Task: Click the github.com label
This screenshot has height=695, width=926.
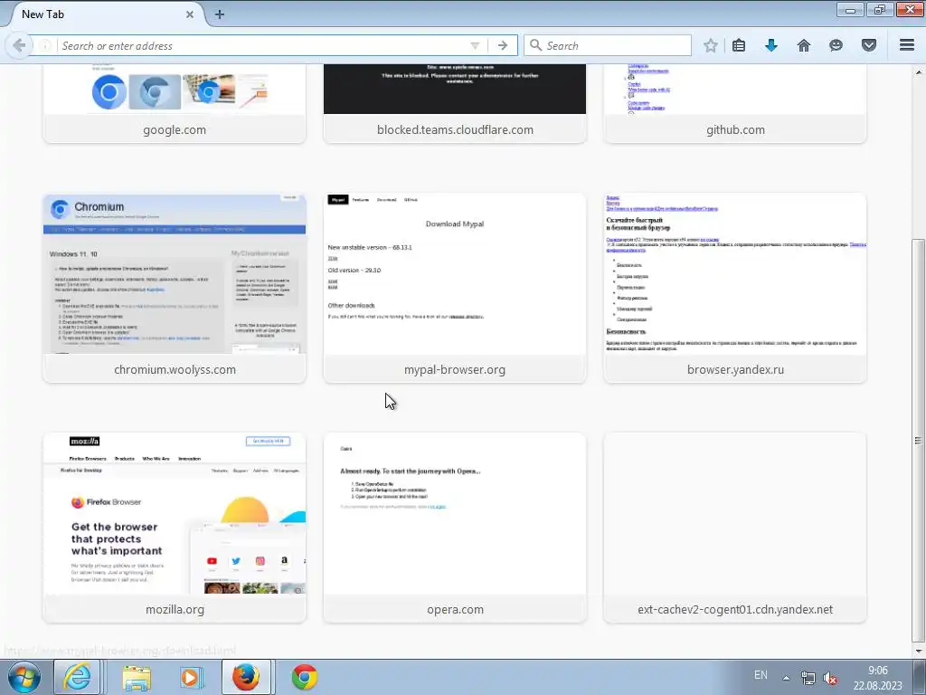Action: click(x=735, y=129)
